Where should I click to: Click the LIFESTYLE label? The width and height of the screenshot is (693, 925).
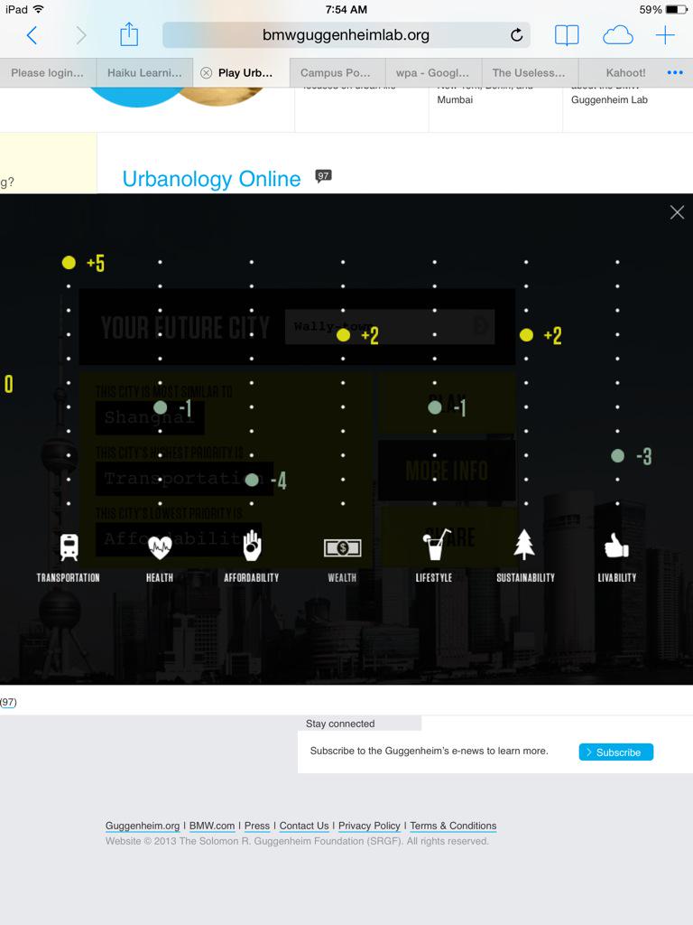434,577
